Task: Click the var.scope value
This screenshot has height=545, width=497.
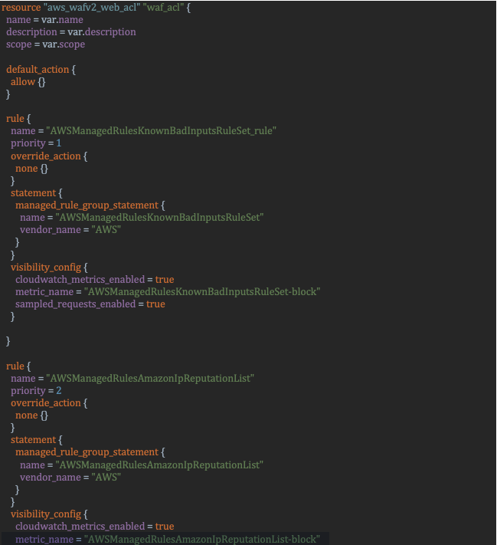Action: pyautogui.click(x=64, y=44)
